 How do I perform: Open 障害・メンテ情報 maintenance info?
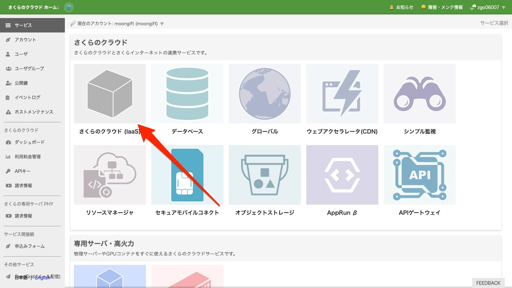click(442, 7)
